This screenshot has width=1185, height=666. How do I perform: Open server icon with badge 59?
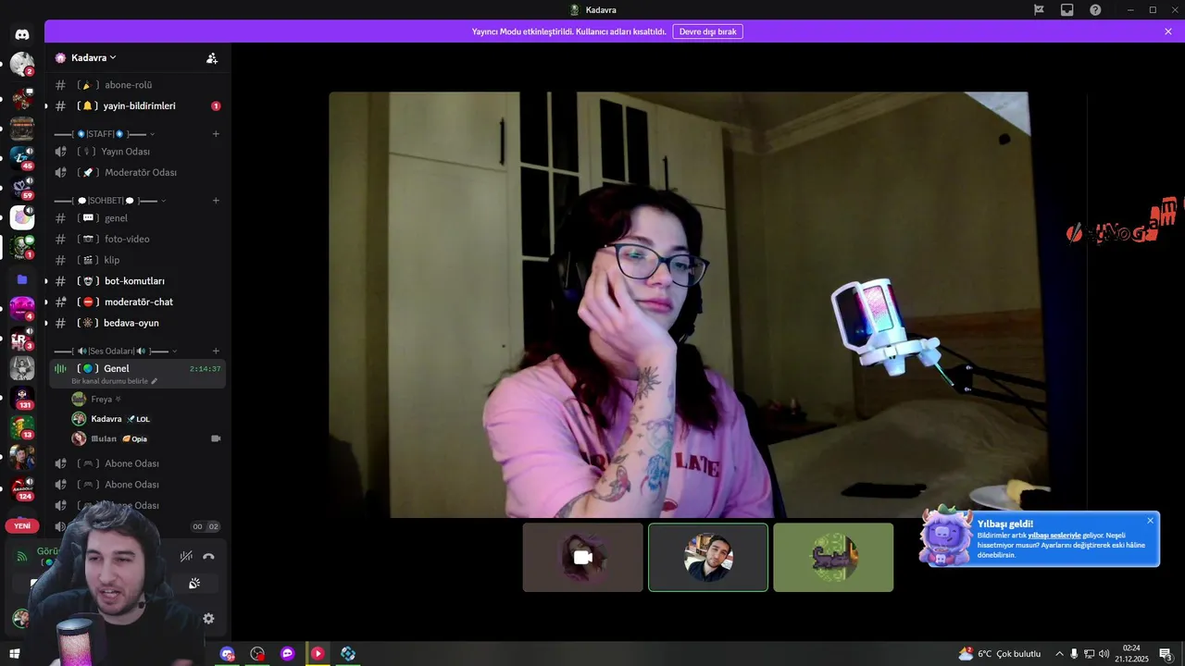click(x=22, y=187)
